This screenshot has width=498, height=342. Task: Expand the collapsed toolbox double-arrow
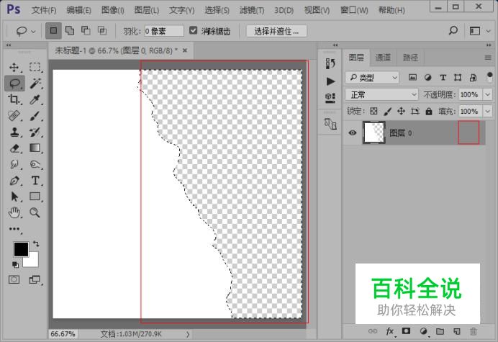click(x=9, y=45)
